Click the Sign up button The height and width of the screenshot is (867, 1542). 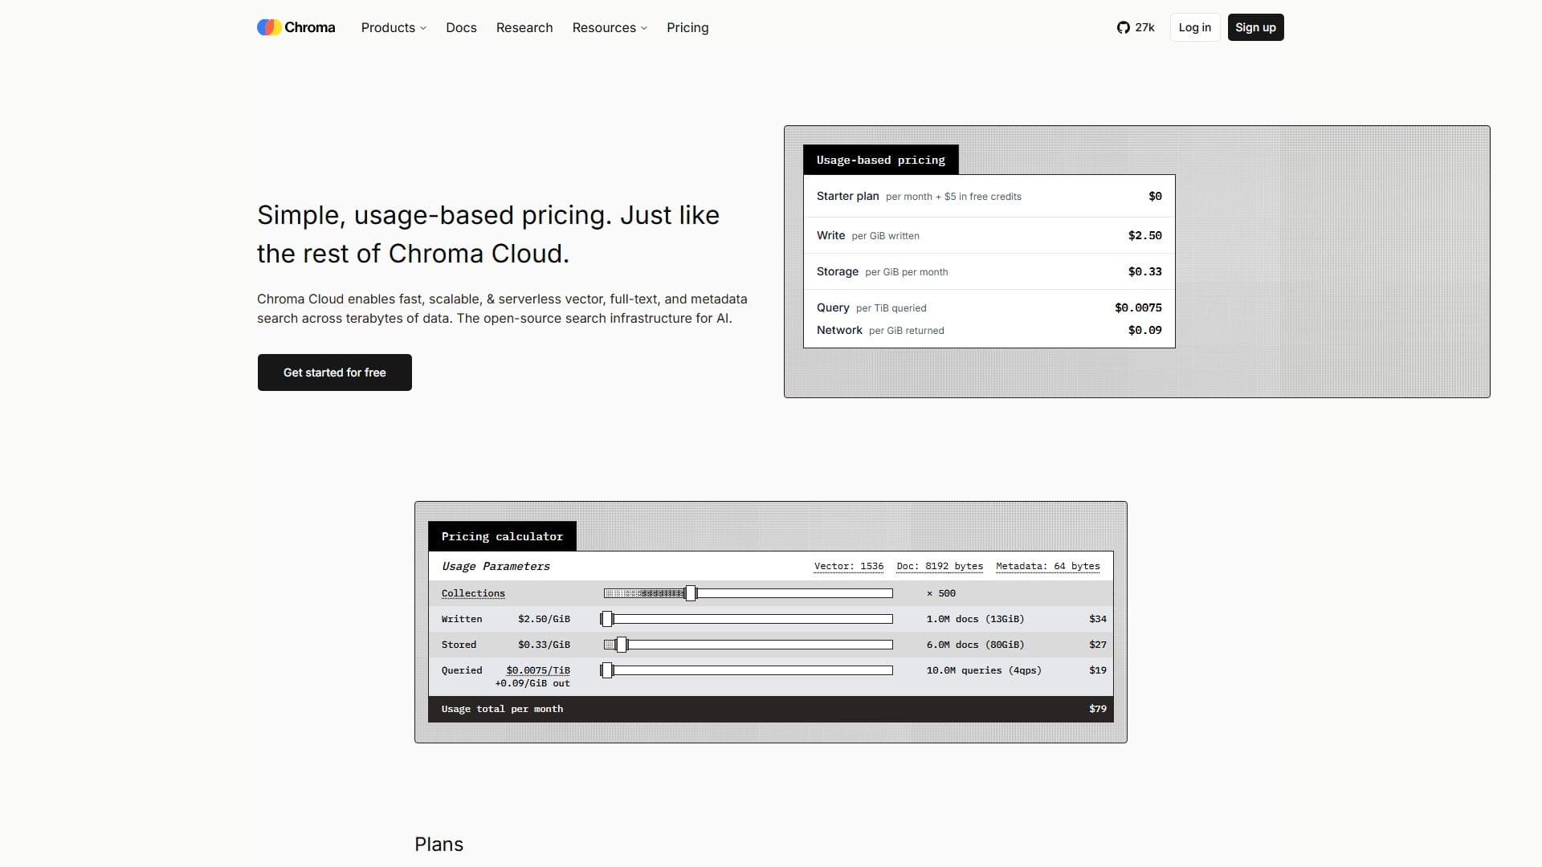click(1255, 27)
